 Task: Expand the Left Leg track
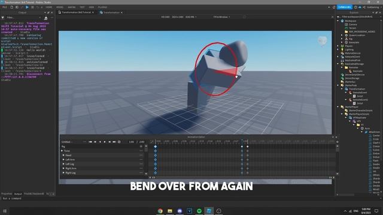coord(63,164)
